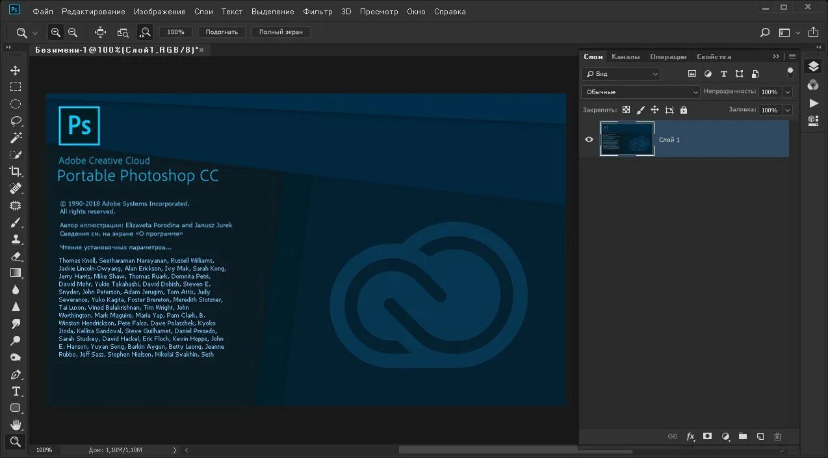Select the Pen tool
Screen dimensions: 828x458
pos(16,375)
